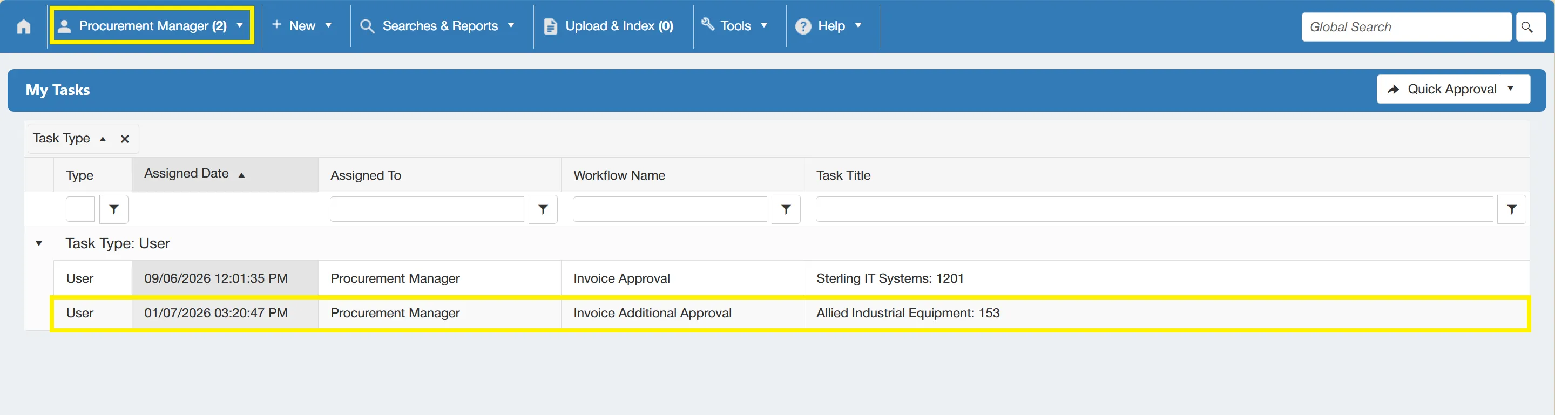Toggle the Task Type group sort arrow
Image resolution: width=1555 pixels, height=415 pixels.
tap(103, 139)
